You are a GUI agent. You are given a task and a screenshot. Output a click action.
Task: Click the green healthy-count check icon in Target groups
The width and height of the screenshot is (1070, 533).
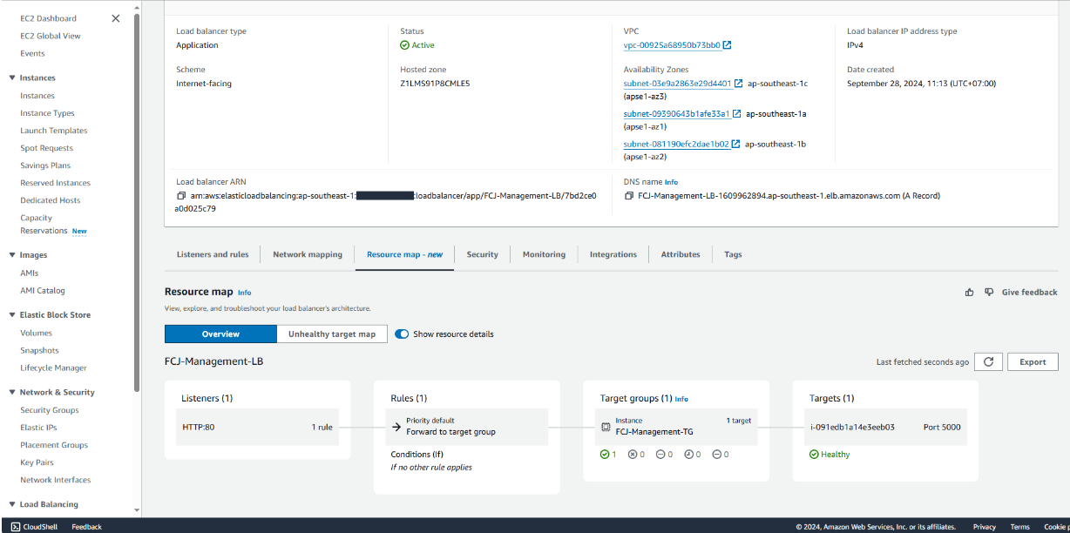[x=605, y=455]
